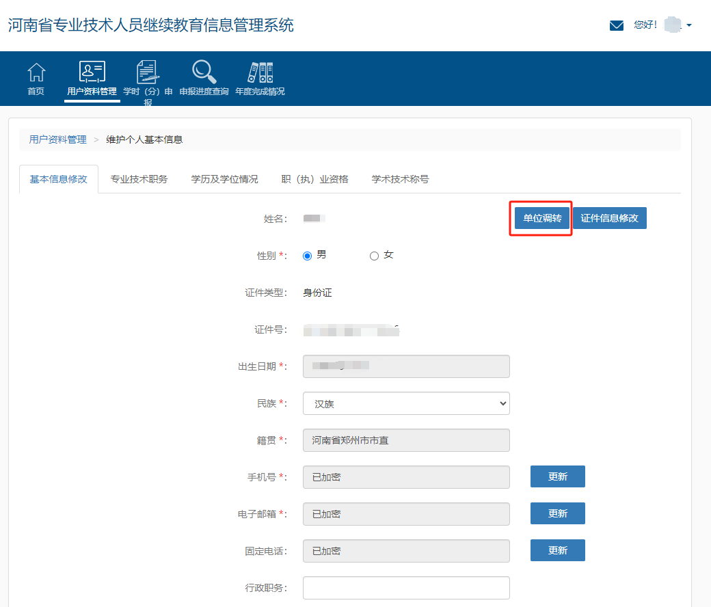Switch to 专业技术职务 tab

pos(139,179)
